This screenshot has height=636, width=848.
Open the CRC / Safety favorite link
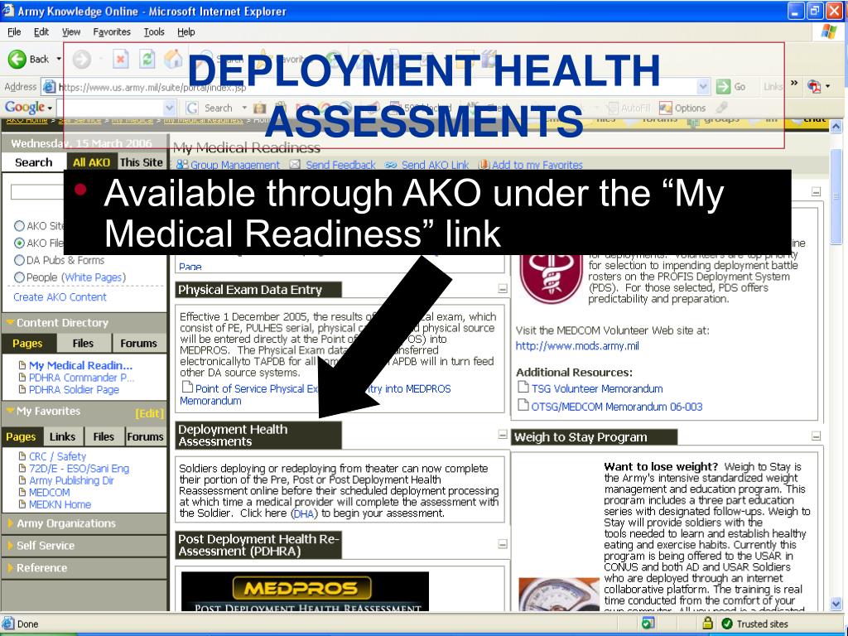point(57,456)
